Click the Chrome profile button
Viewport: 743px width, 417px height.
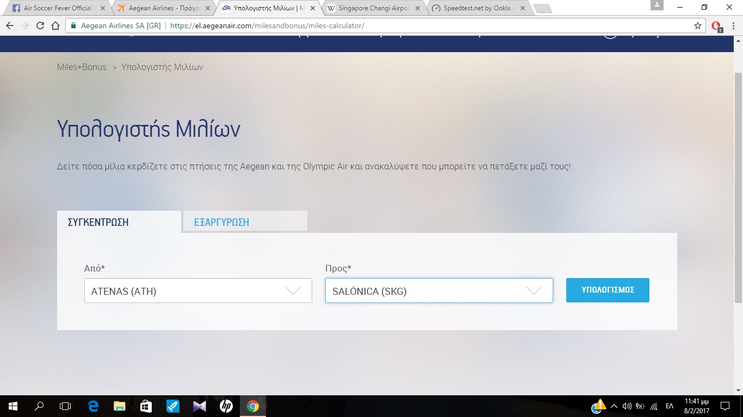(657, 5)
